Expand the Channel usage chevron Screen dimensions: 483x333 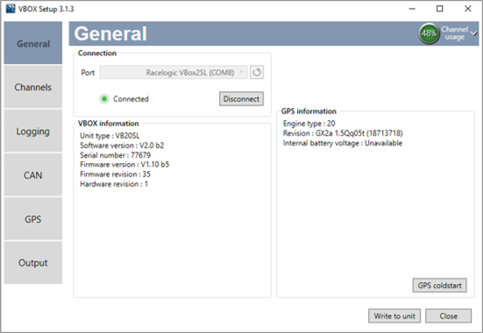pos(473,33)
